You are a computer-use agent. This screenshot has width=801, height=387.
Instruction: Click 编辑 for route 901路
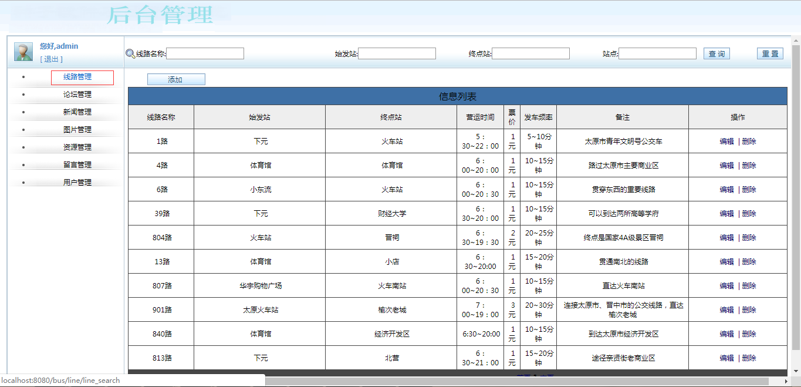(x=726, y=310)
